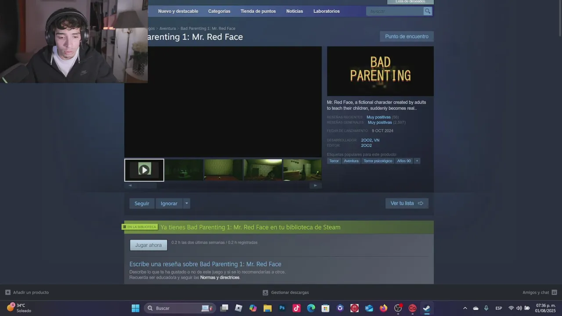Image resolution: width=562 pixels, height=316 pixels.
Task: Switch the ESP input language
Action: tap(499, 308)
